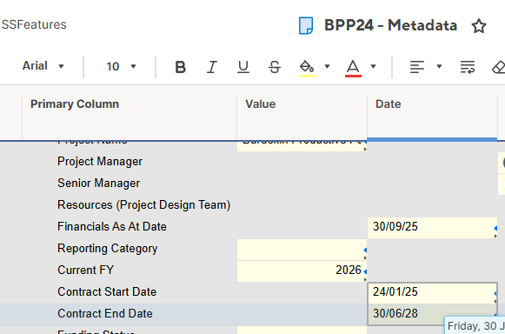Click the 2026 value cell
The width and height of the screenshot is (505, 334).
coord(302,271)
